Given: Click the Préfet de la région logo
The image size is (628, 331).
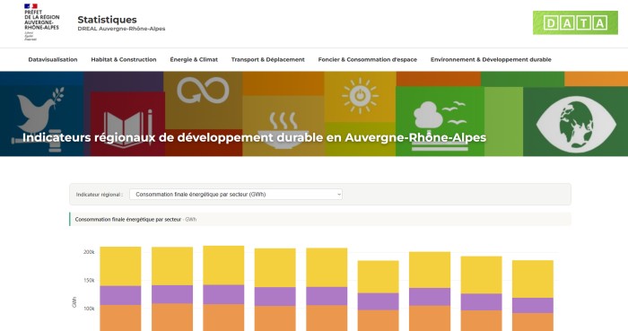Looking at the screenshot, I should pyautogui.click(x=41, y=22).
